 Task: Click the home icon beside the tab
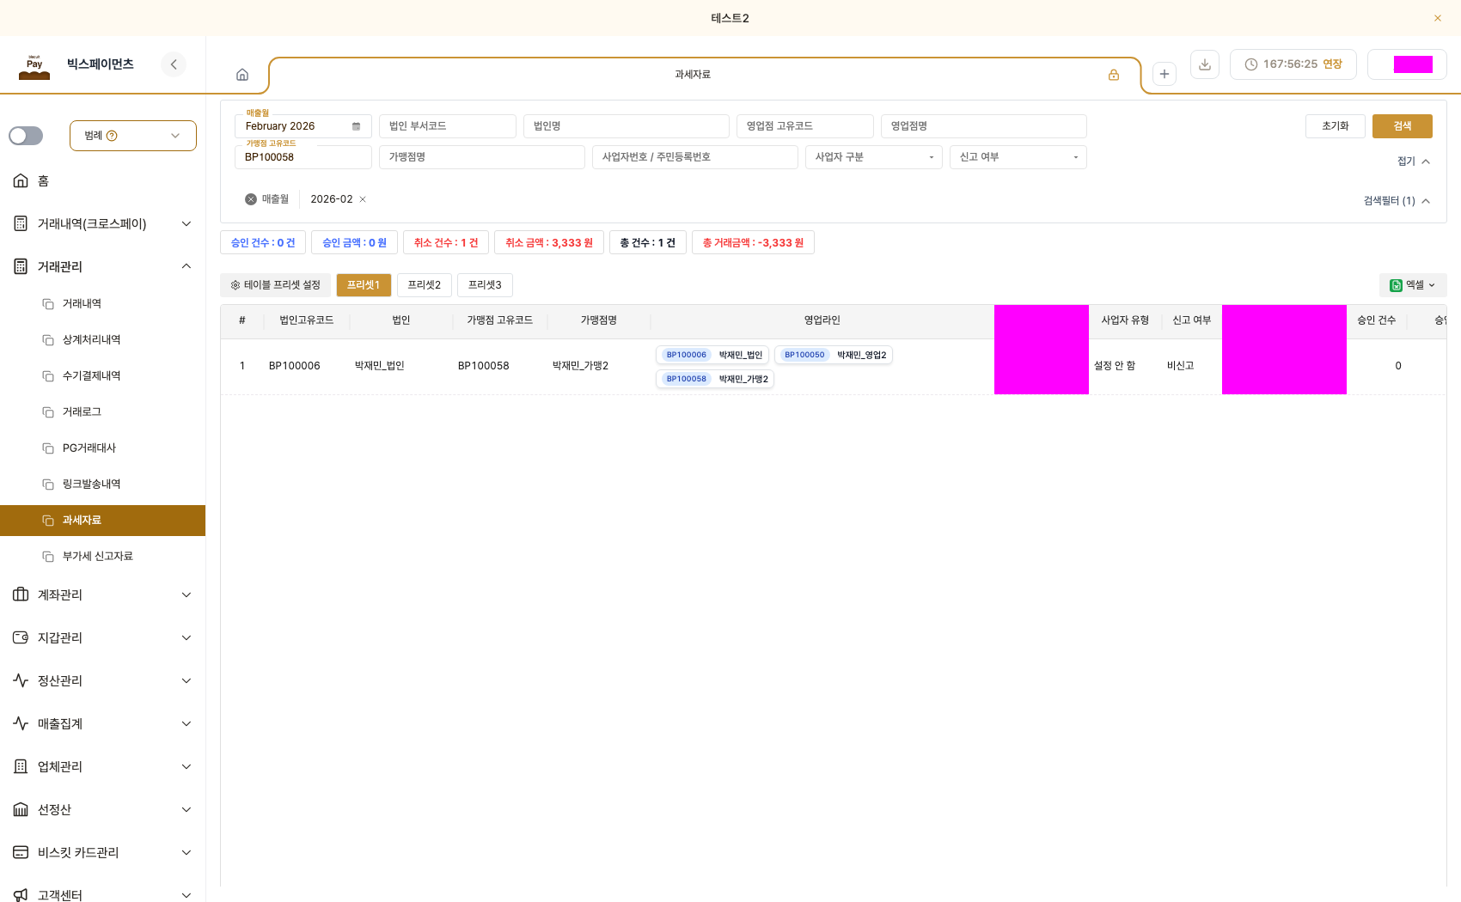point(242,75)
